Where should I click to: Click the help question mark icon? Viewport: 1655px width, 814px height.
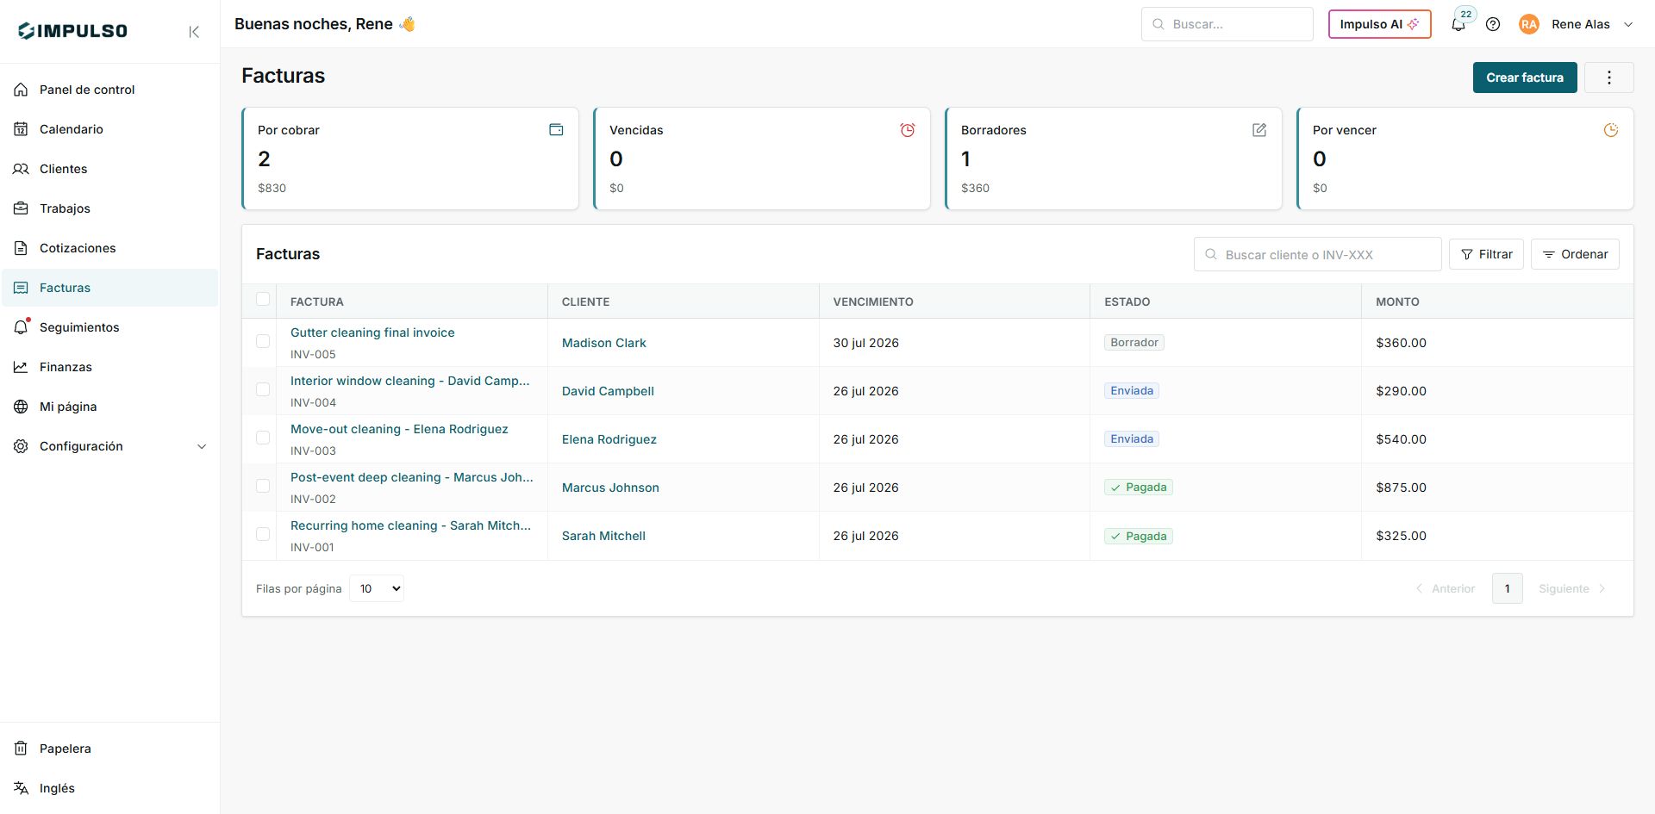[x=1493, y=24]
